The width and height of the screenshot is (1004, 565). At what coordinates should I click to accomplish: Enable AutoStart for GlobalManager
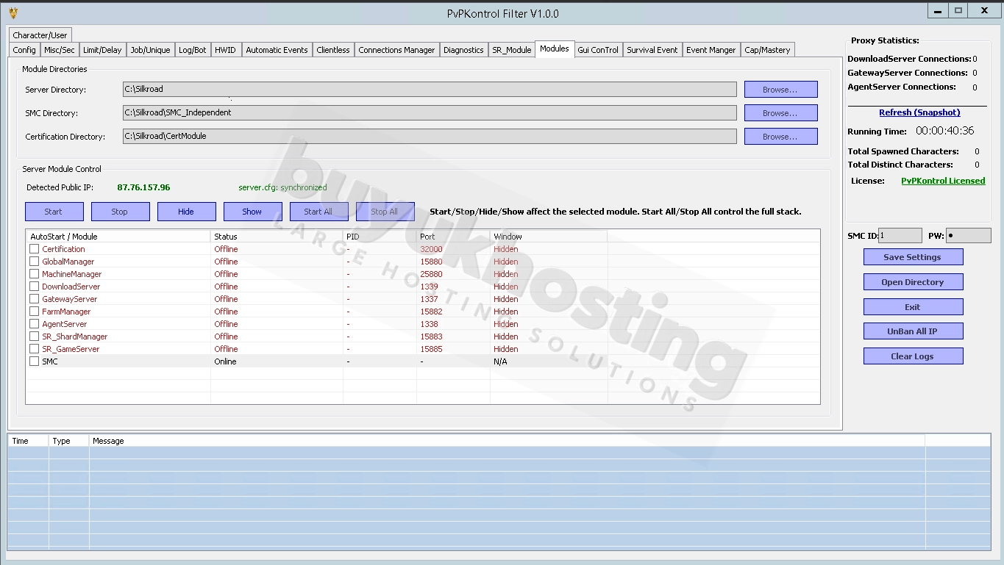[x=34, y=262]
